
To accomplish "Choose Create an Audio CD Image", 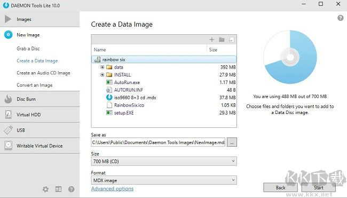I will (x=43, y=73).
